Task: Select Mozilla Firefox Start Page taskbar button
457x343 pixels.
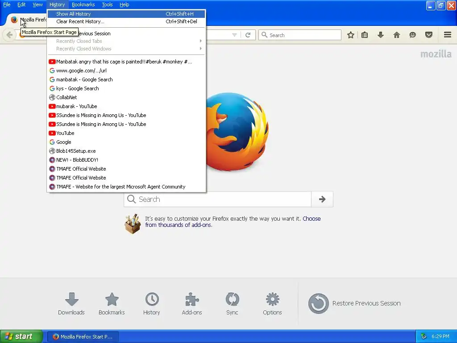Action: (x=83, y=337)
